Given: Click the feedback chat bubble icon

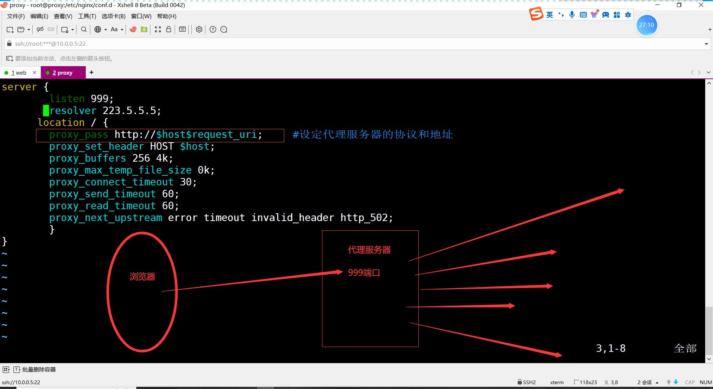Looking at the screenshot, I should (224, 29).
